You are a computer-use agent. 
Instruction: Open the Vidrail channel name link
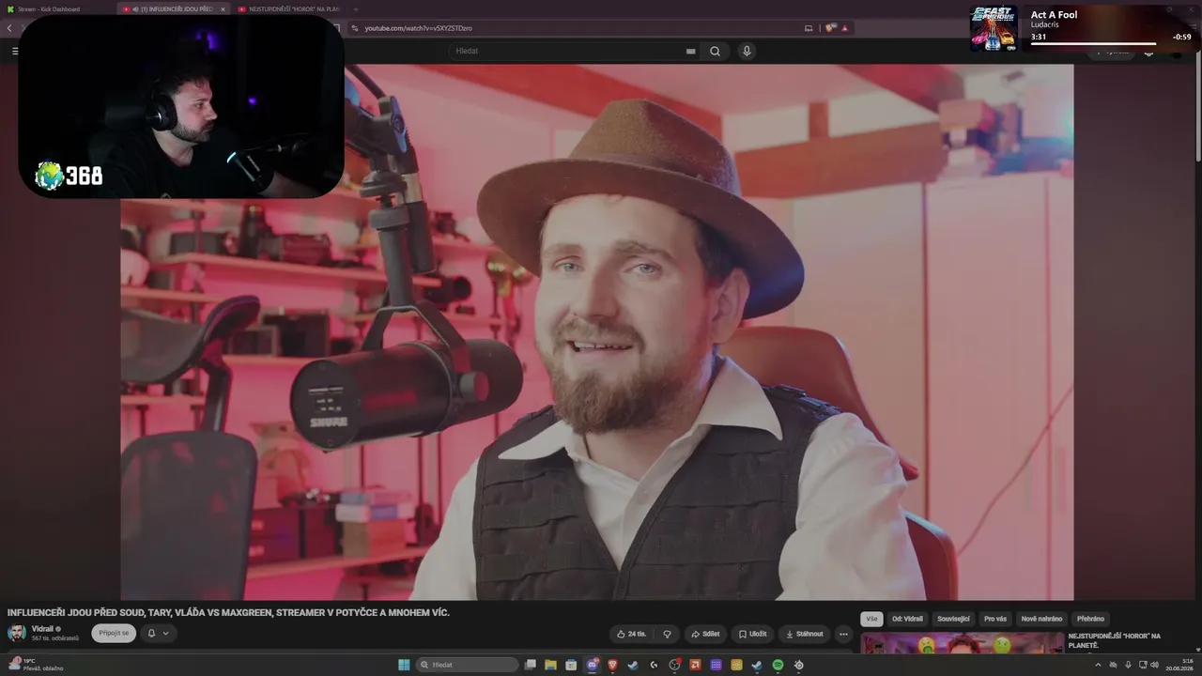42,629
